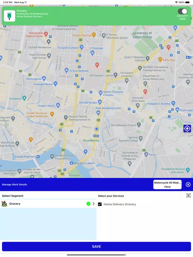Toggle the On Duty Now switch
Image resolution: width=193 pixels, height=257 pixels.
[182, 11]
